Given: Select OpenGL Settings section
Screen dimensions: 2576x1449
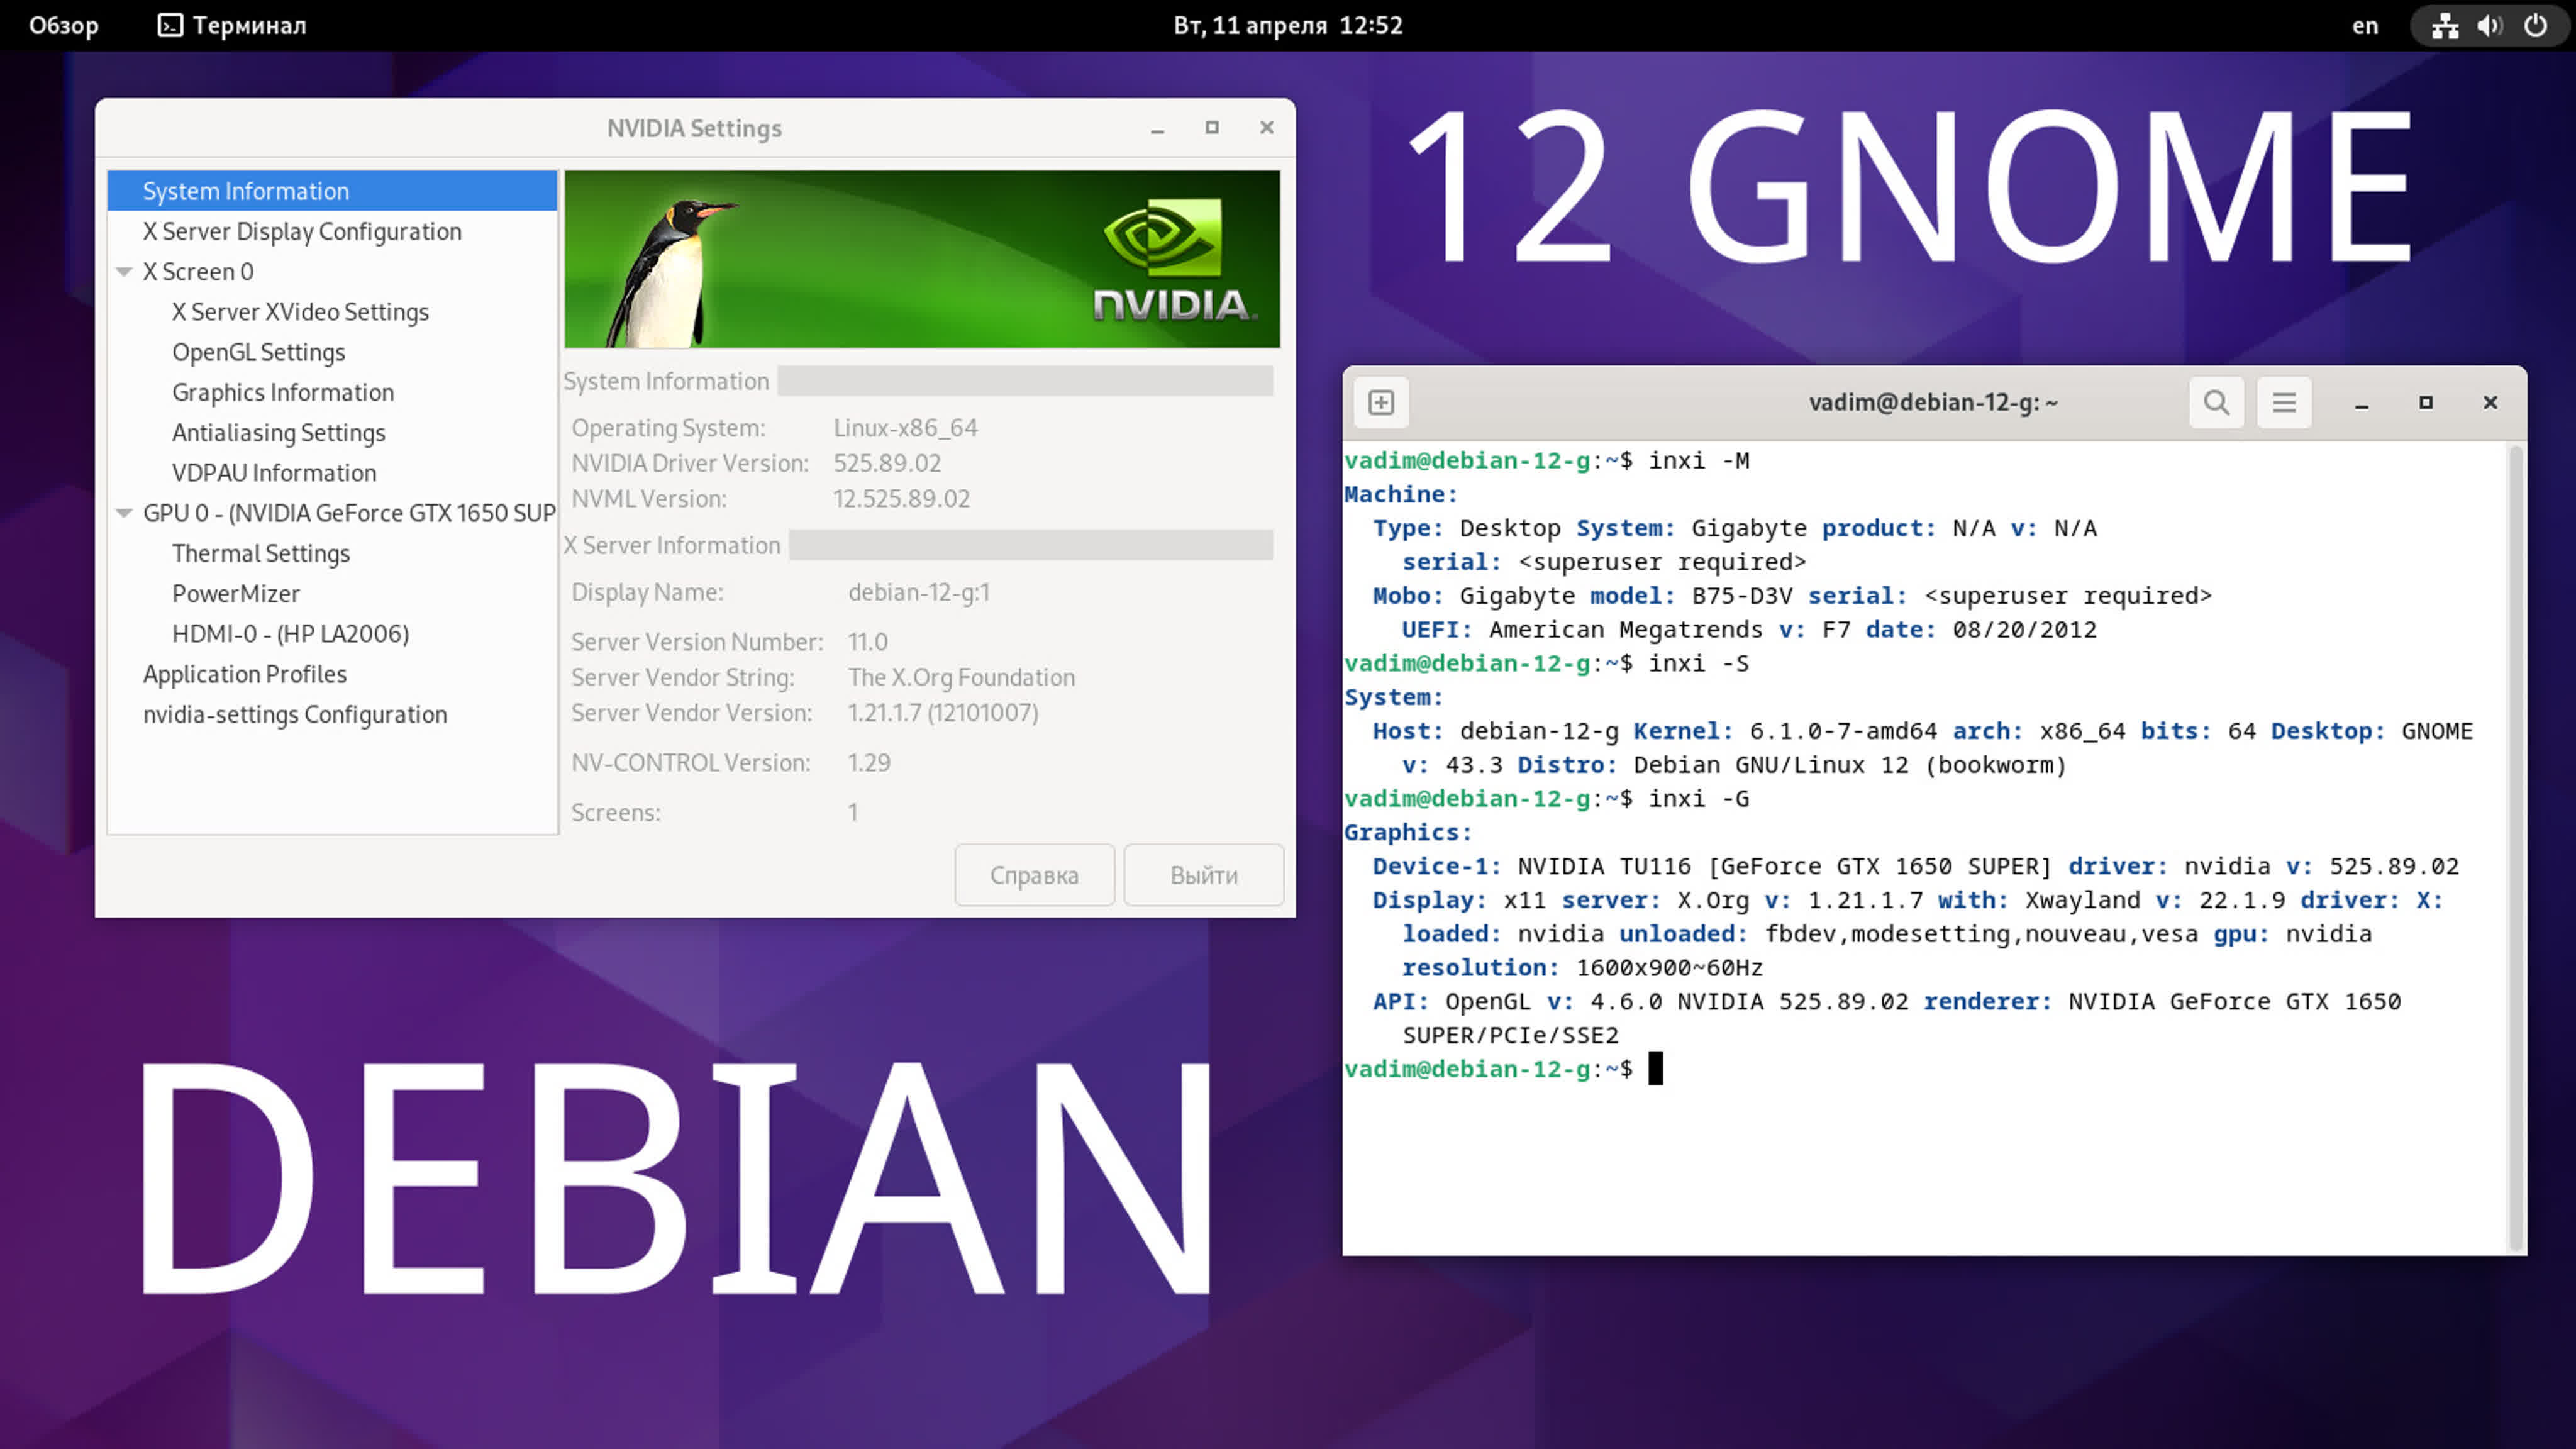Looking at the screenshot, I should [258, 350].
